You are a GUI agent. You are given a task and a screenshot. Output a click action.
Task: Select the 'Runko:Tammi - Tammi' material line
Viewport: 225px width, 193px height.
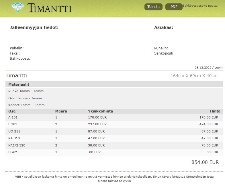coord(26,91)
